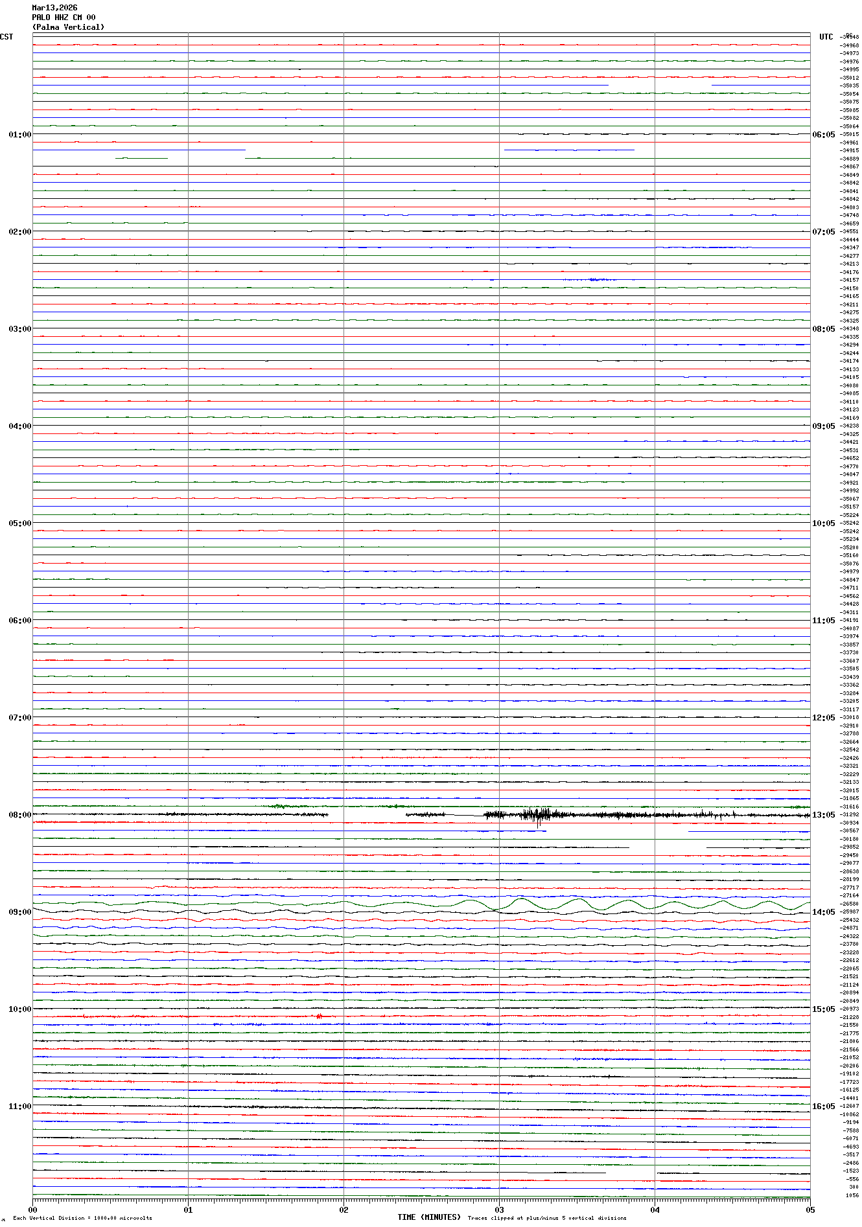
Task: Click the large seismic burst on 08:00 trace
Action: coord(538,815)
